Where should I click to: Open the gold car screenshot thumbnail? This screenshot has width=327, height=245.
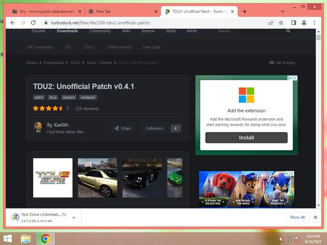(97, 178)
